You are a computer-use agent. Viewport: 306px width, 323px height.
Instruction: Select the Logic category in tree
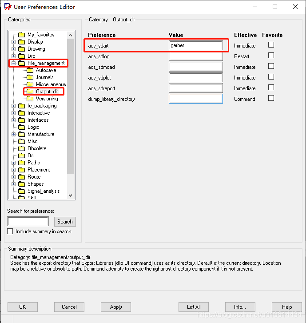pyautogui.click(x=33, y=127)
